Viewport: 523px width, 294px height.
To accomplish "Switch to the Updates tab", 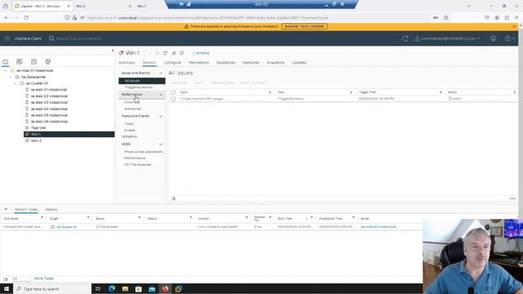I will [299, 63].
